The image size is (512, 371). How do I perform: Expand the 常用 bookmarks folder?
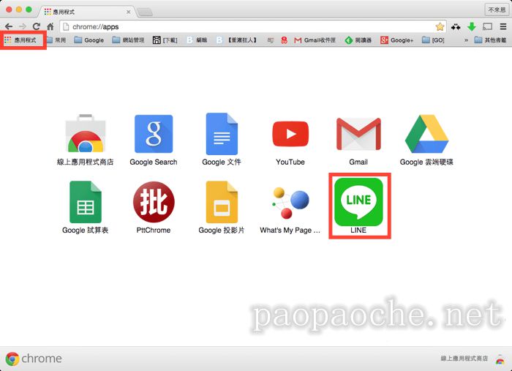(x=56, y=40)
